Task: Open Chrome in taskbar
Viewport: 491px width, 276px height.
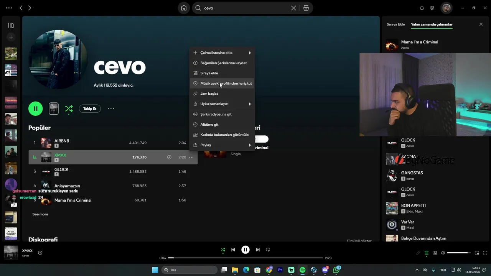Action: (x=269, y=270)
